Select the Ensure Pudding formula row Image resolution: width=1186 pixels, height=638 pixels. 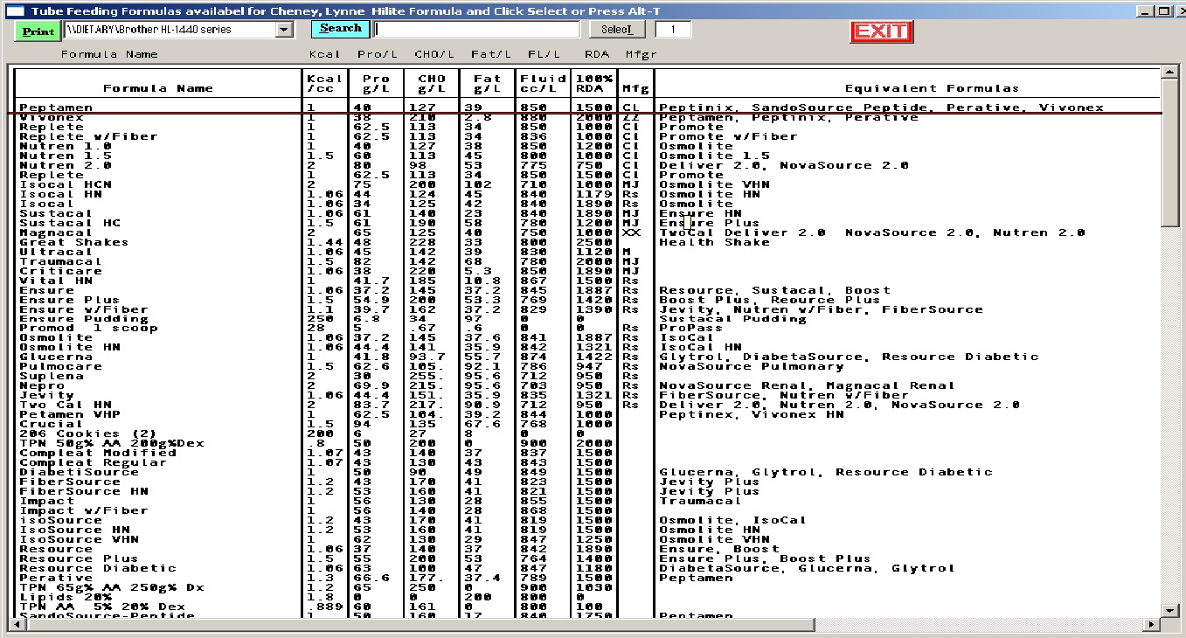586,319
